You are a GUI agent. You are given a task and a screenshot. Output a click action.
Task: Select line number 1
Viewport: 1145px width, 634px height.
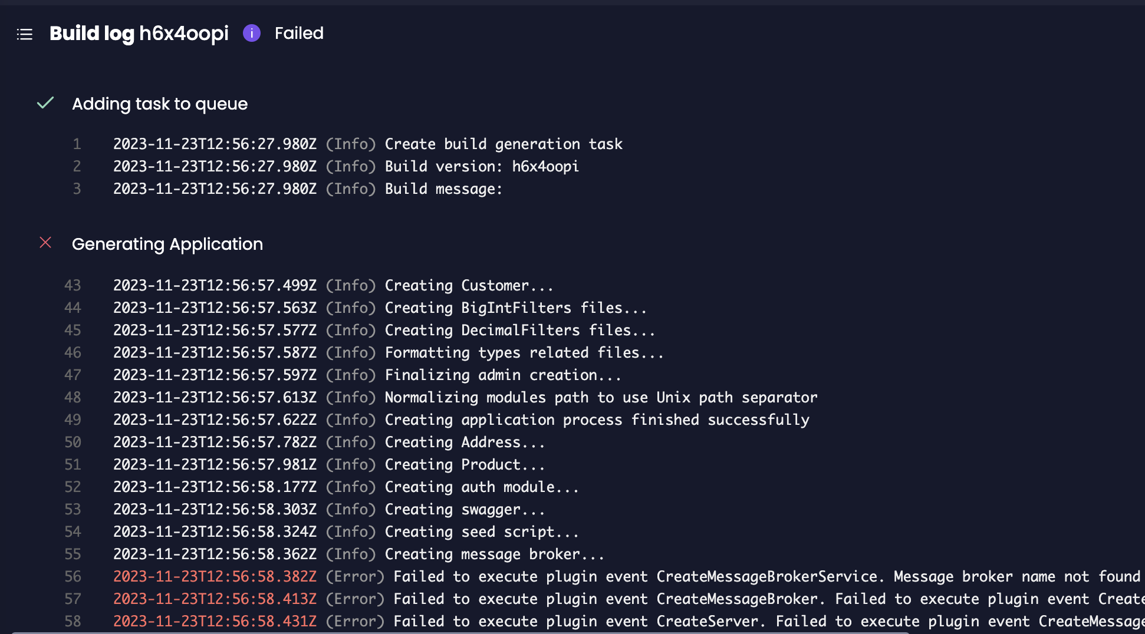[77, 143]
